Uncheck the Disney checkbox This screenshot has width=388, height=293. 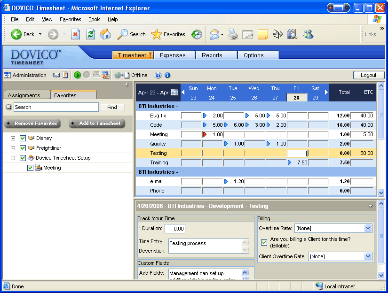click(23, 138)
